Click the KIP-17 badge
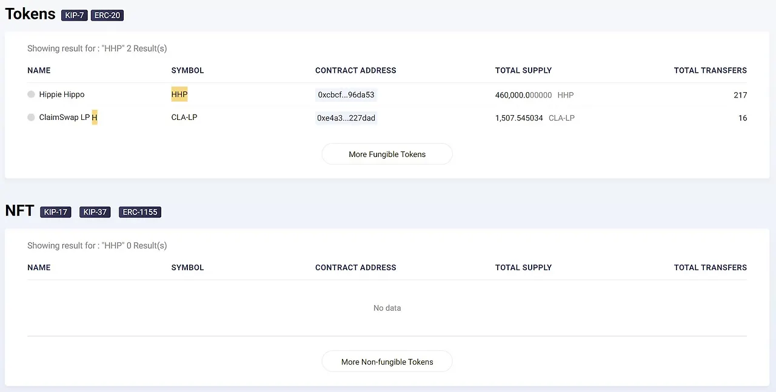 [56, 212]
